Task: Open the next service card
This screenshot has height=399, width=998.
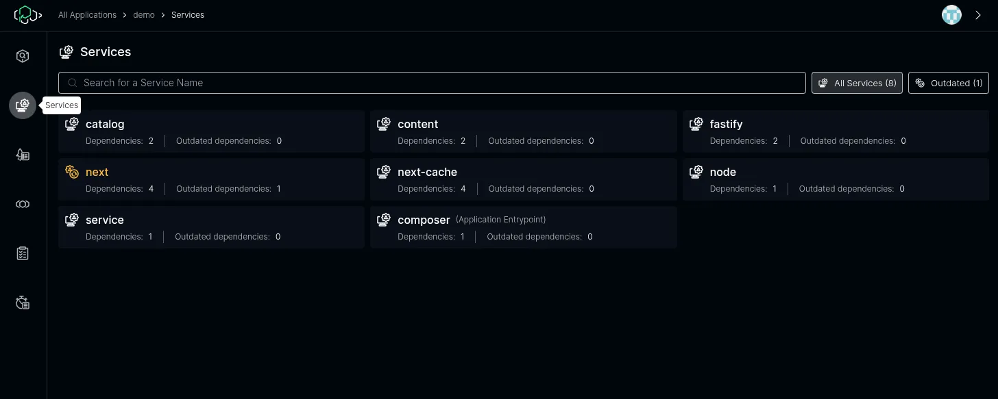Action: 211,179
